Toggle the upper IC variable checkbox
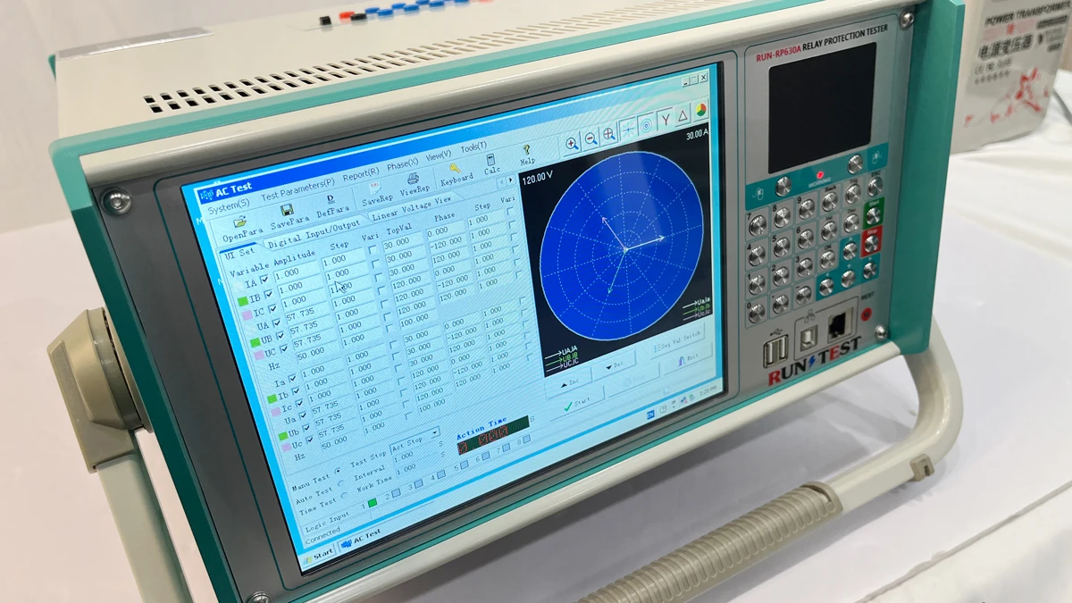 [x=272, y=309]
